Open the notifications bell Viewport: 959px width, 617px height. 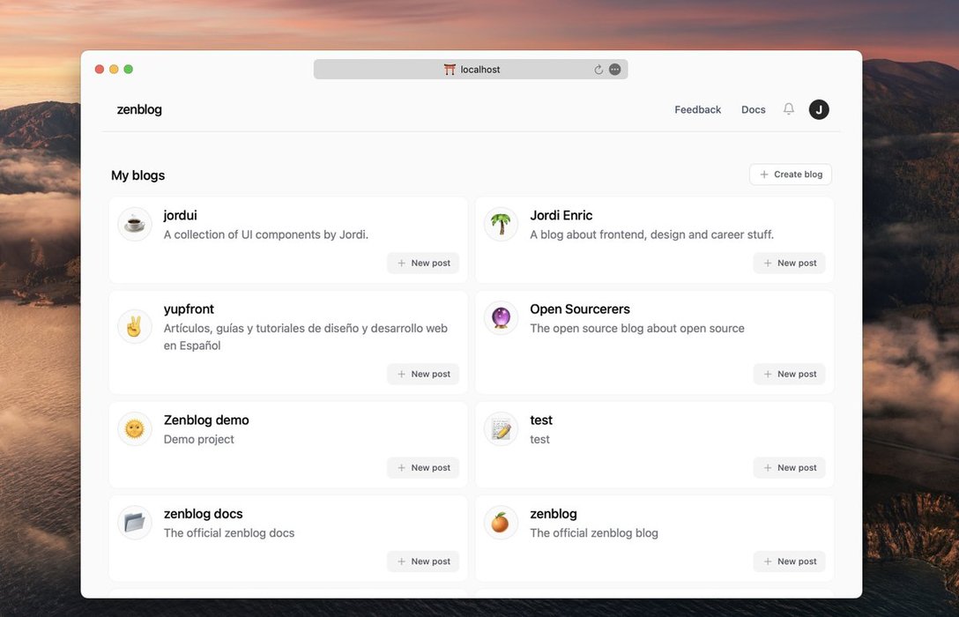tap(789, 109)
